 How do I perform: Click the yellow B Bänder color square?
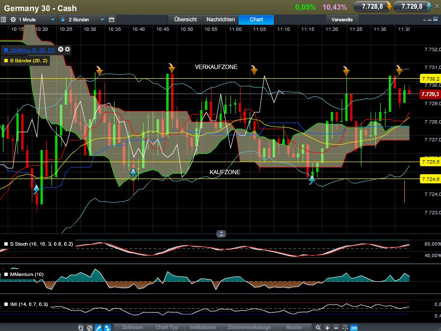[x=6, y=60]
